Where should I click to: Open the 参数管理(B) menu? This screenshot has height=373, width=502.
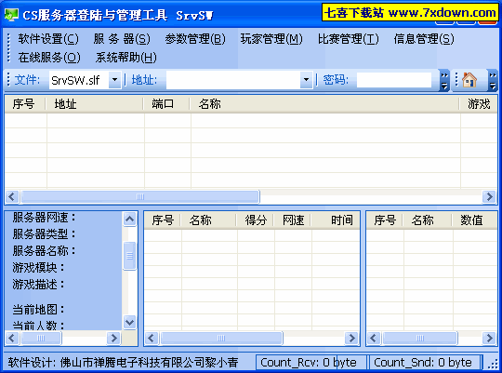195,39
